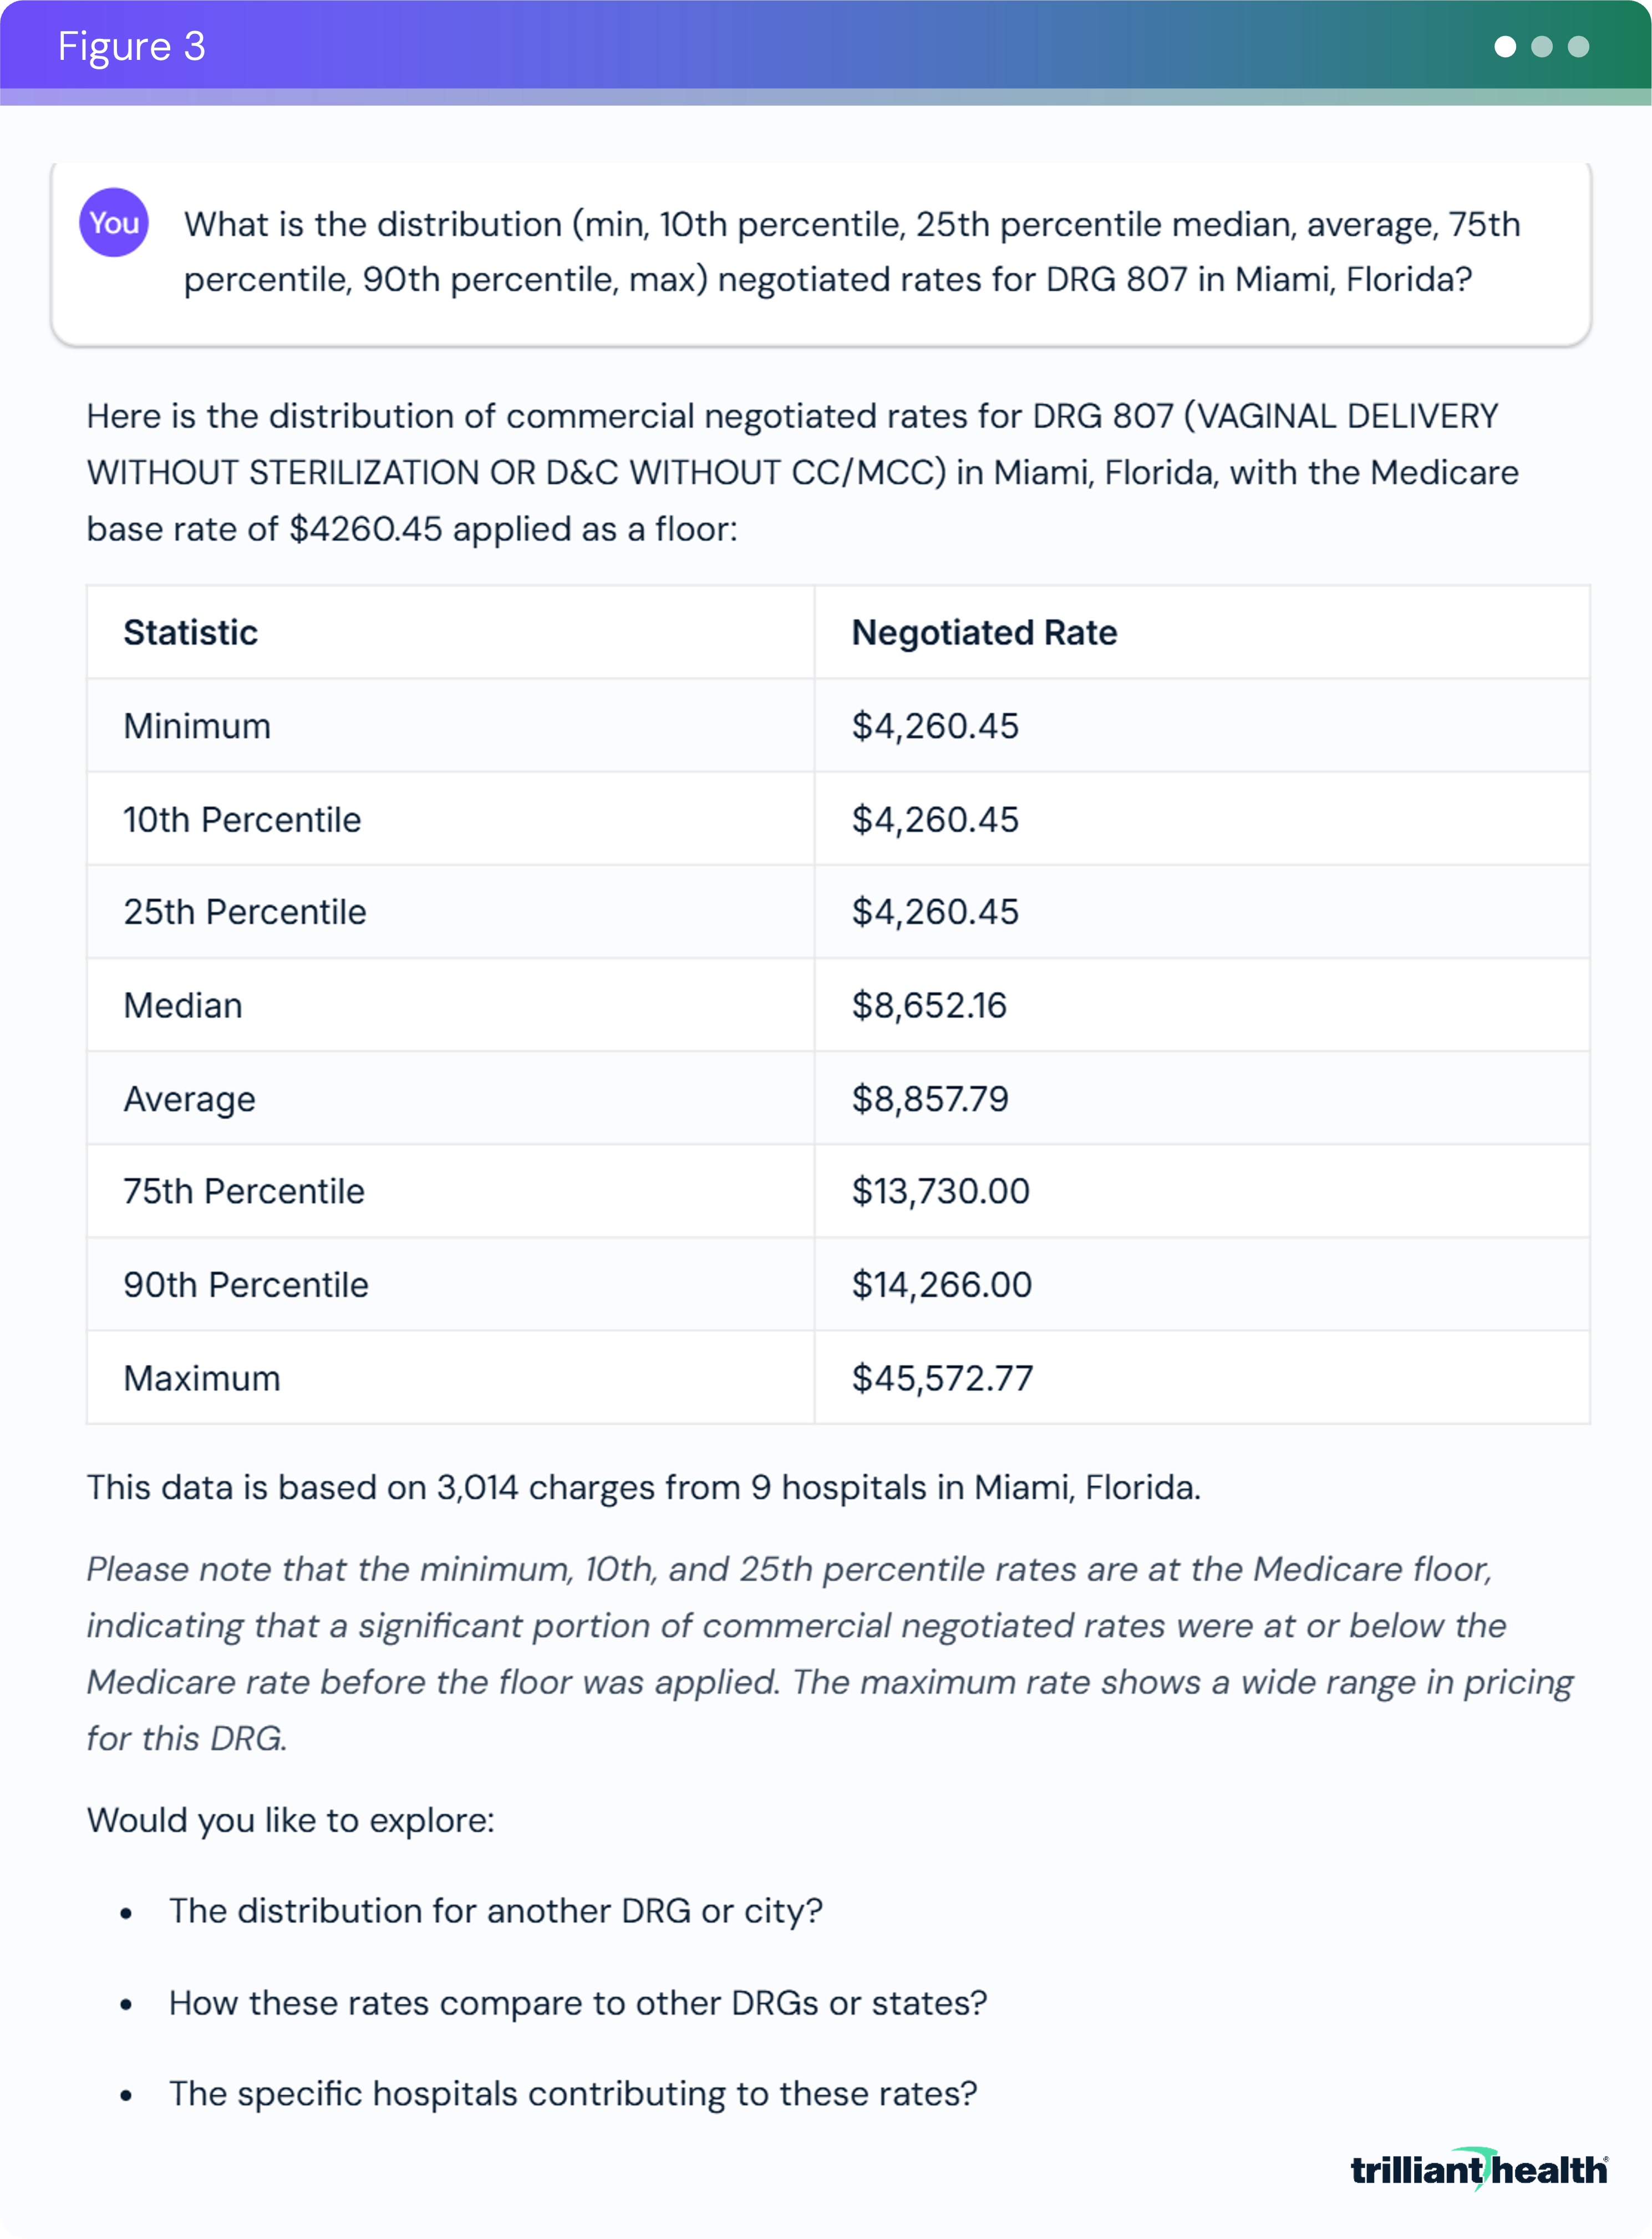The image size is (1652, 2239).
Task: Click the last dot in the header
Action: pos(1578,47)
